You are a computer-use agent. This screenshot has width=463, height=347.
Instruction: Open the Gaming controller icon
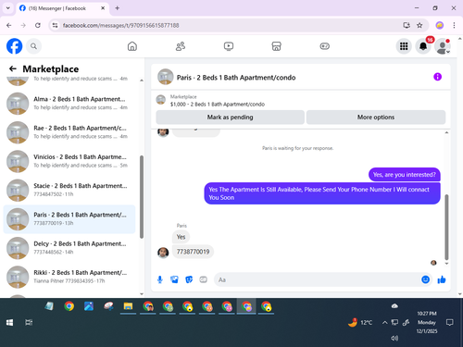pos(324,46)
